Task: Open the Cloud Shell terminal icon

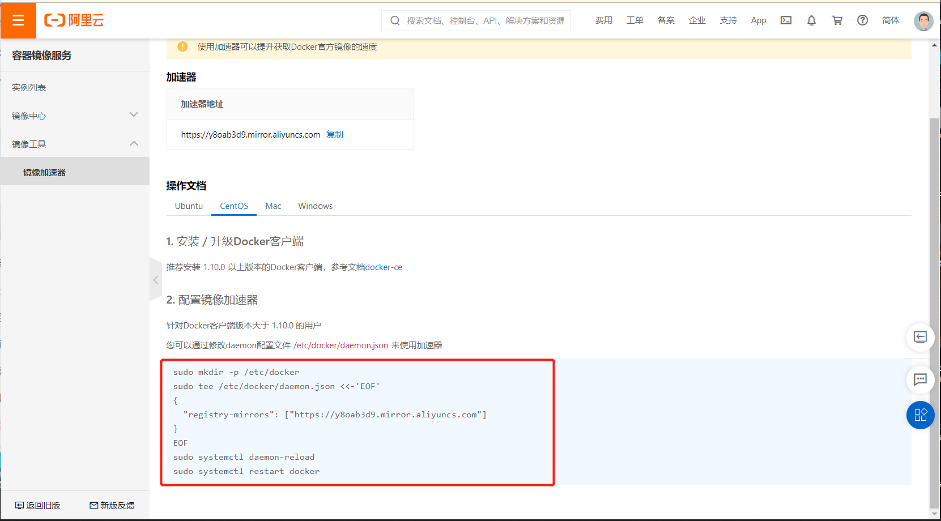Action: click(x=786, y=20)
